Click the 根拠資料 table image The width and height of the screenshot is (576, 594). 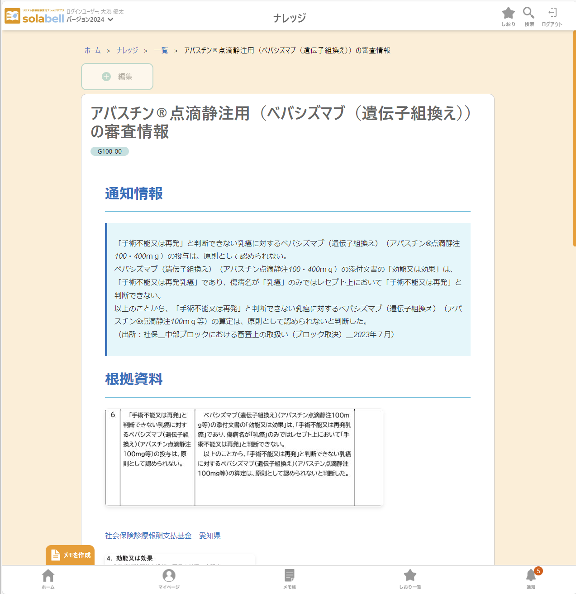click(x=244, y=457)
